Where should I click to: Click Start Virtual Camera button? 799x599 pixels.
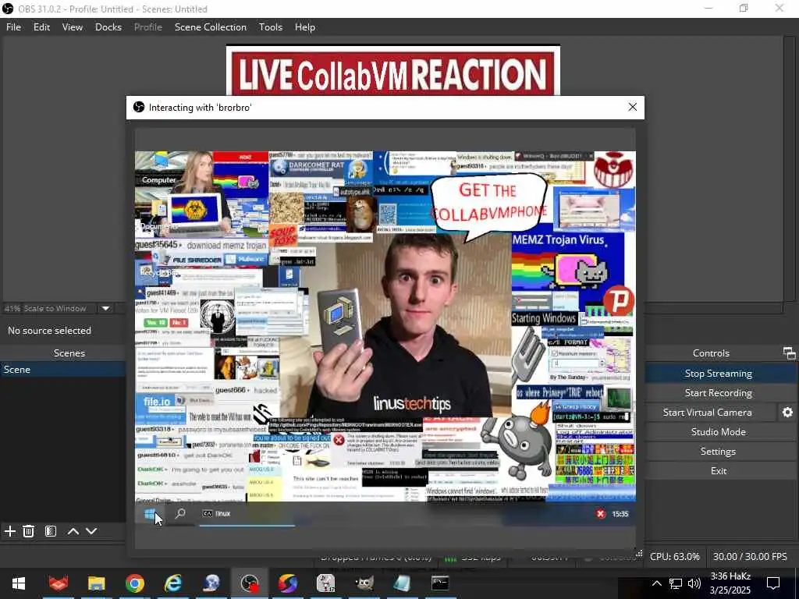click(x=707, y=412)
